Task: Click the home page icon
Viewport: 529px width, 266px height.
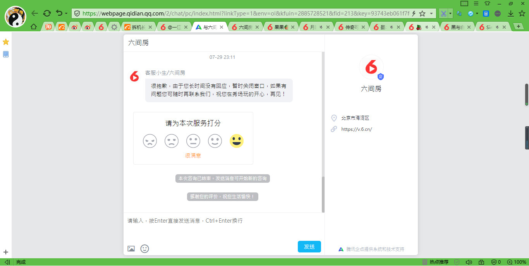Action: coord(34,27)
